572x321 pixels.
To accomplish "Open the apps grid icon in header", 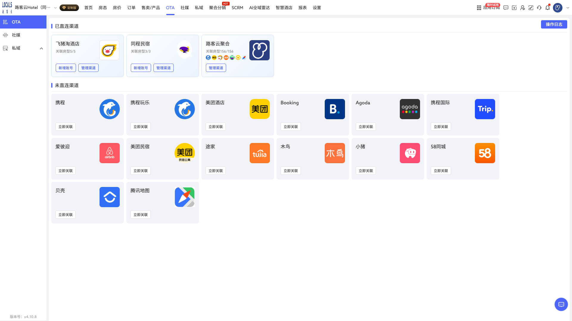I will pos(479,8).
